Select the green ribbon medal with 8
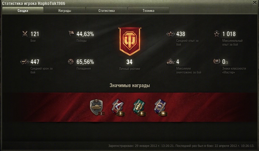 pyautogui.click(x=139, y=107)
